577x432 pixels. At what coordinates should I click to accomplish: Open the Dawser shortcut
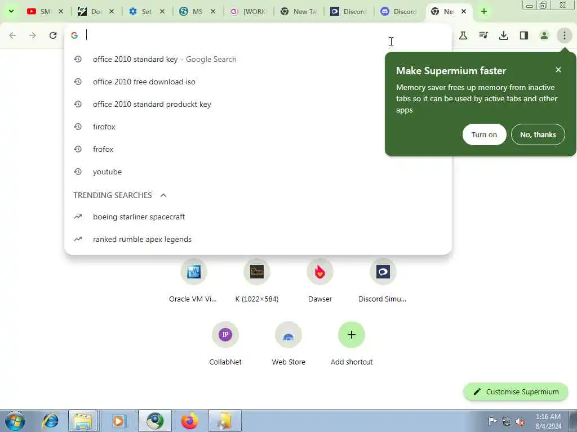pyautogui.click(x=320, y=281)
